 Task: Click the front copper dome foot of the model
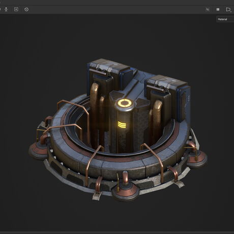click(126, 191)
